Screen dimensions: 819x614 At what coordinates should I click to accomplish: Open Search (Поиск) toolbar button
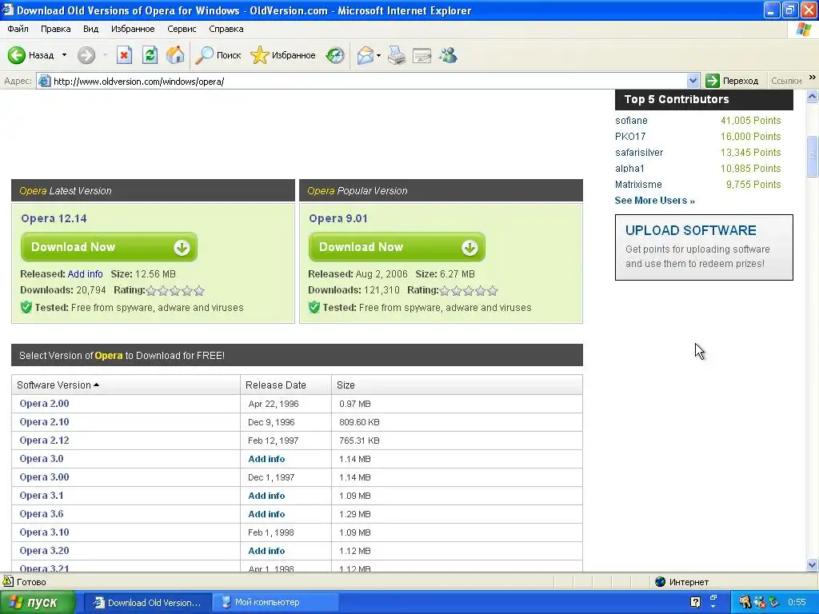tap(218, 55)
